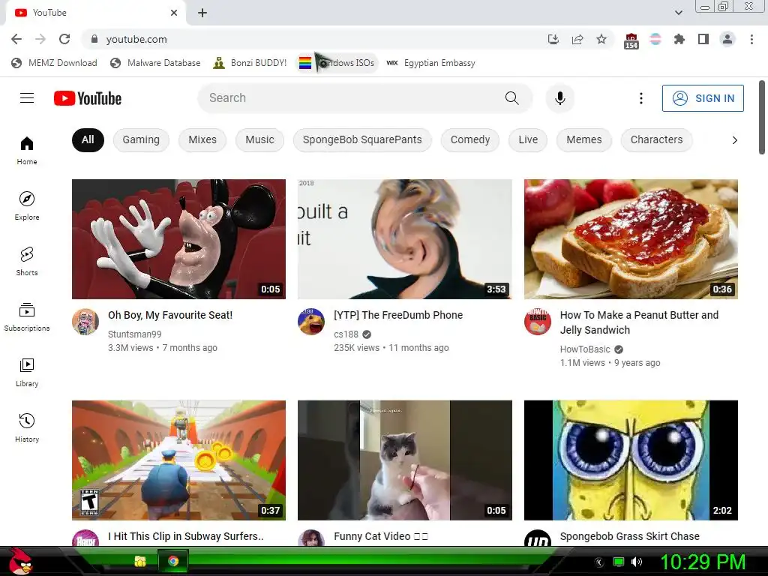
Task: Open MEMZ Download bookmark
Action: (54, 63)
